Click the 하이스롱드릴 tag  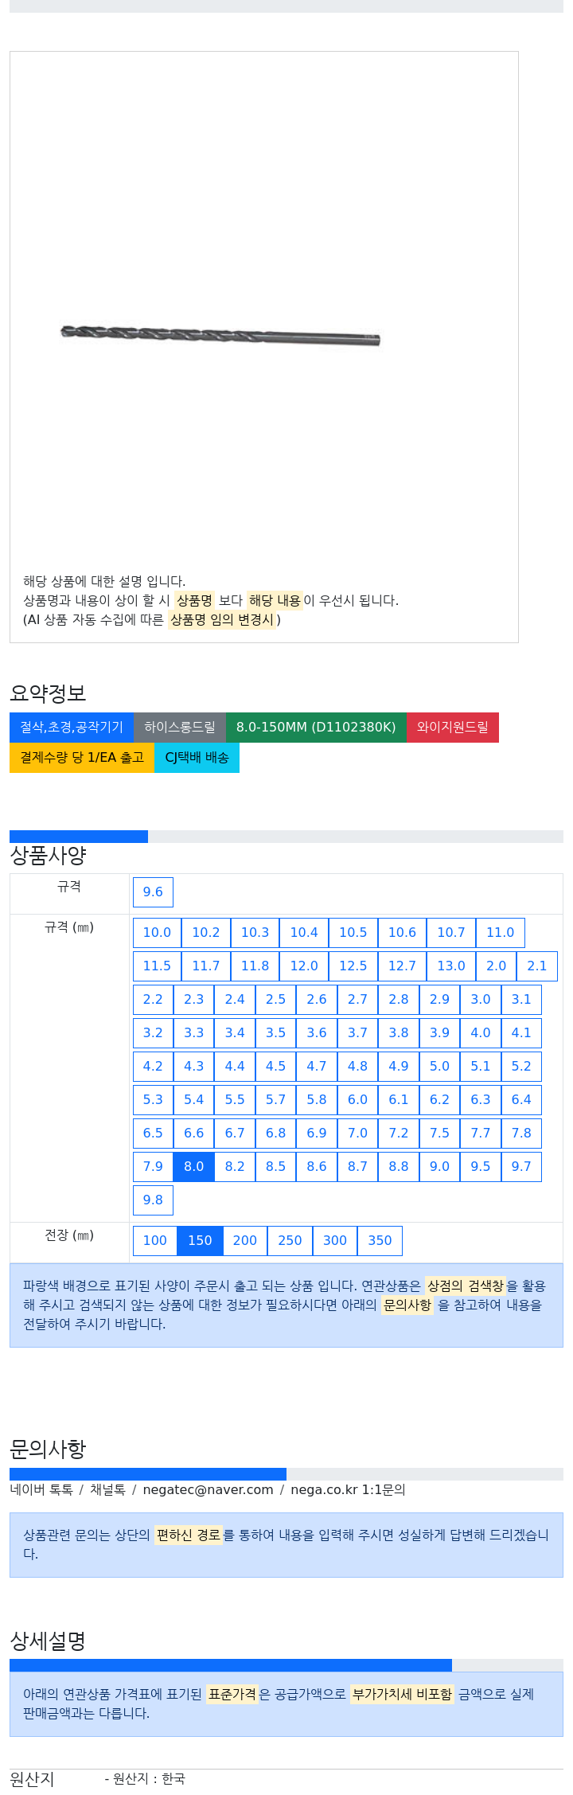point(180,727)
